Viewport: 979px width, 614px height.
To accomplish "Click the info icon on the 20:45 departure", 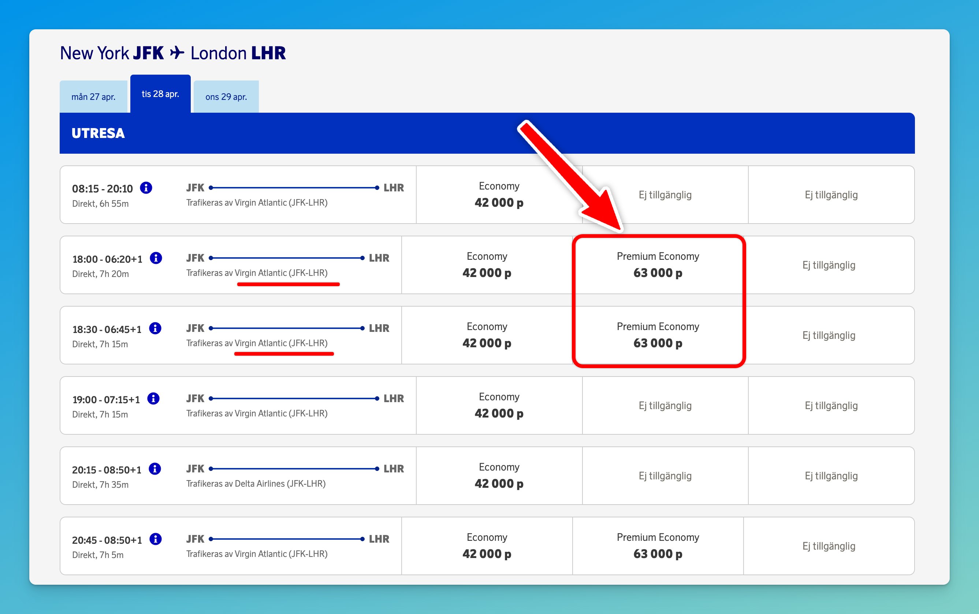I will 155,539.
